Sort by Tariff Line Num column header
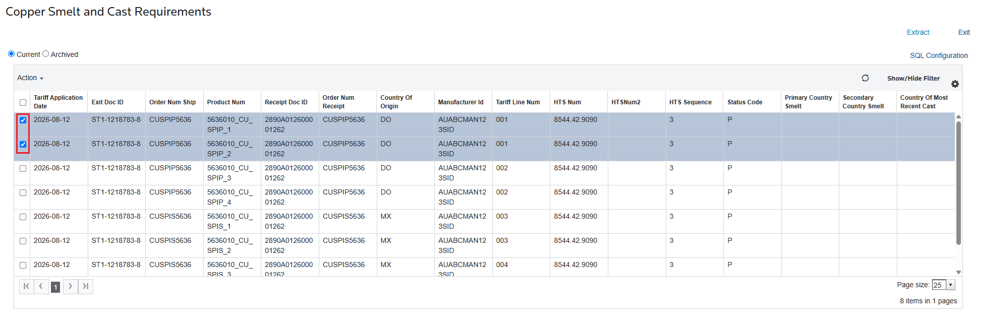Screen dimensions: 981x327 coord(521,102)
